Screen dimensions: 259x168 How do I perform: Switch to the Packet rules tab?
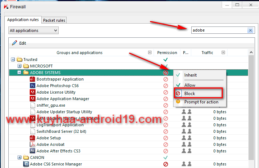click(54, 20)
